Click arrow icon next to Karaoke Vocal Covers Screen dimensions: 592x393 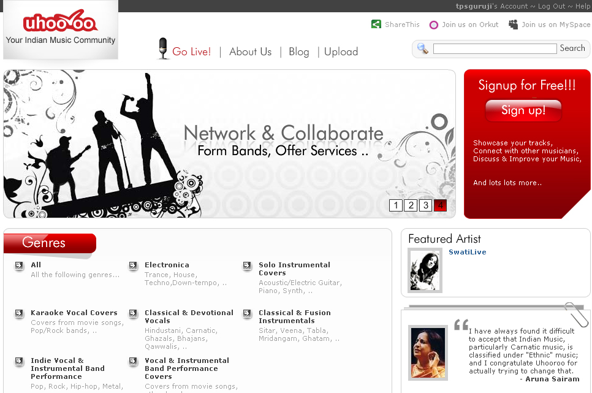pyautogui.click(x=19, y=313)
